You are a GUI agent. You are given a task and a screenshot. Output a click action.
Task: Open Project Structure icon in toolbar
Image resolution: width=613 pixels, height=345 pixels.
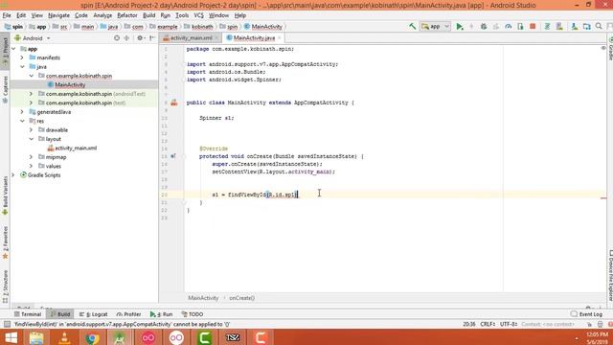click(587, 27)
